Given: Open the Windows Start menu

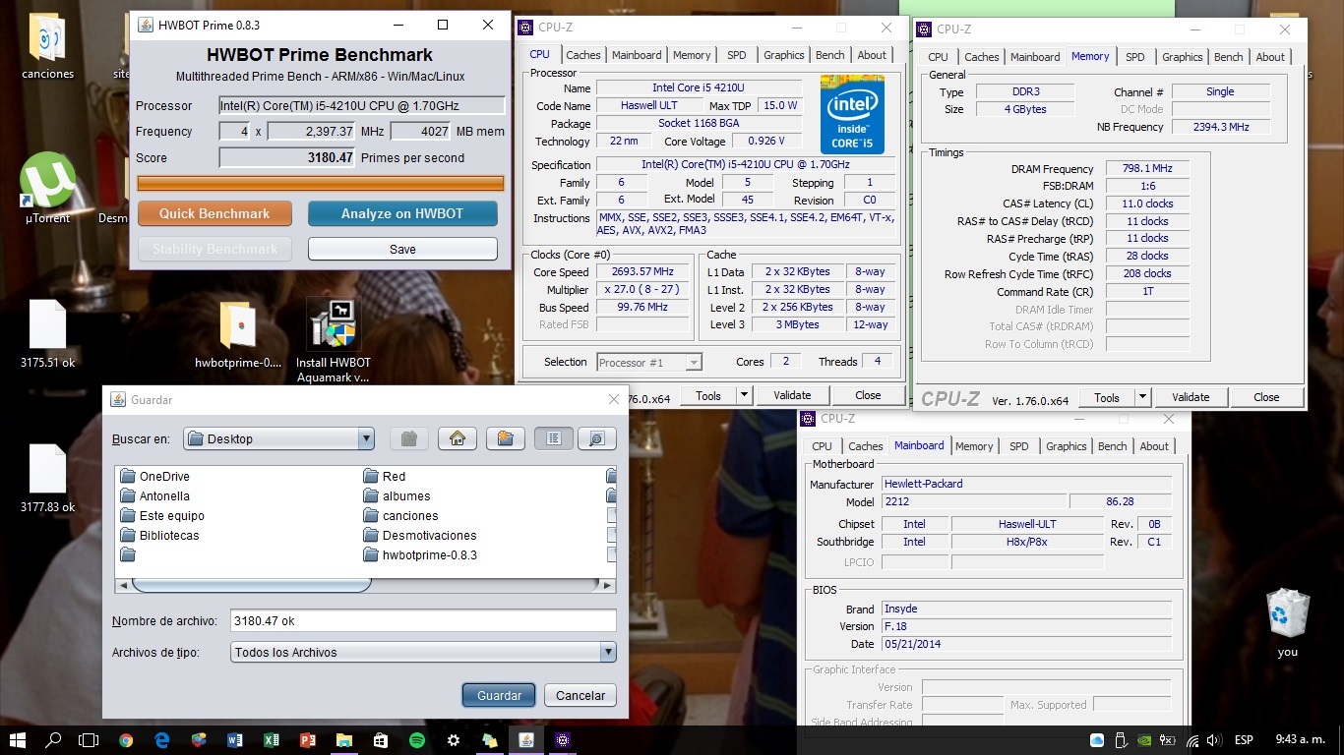Looking at the screenshot, I should (x=18, y=739).
